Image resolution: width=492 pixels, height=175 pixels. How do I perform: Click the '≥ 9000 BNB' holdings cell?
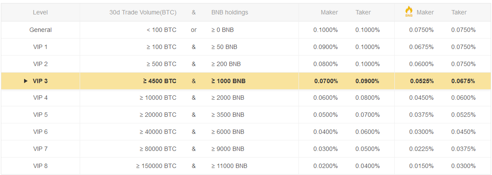coord(228,149)
